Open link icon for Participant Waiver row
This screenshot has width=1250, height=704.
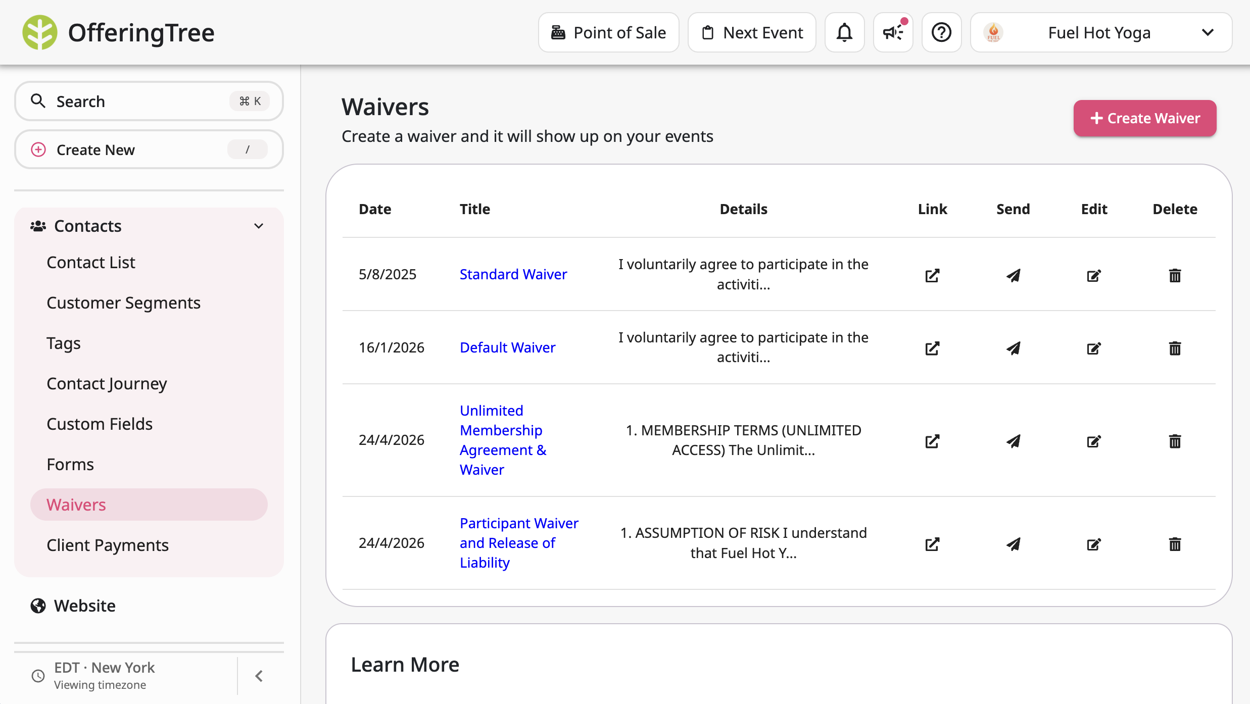(x=932, y=544)
